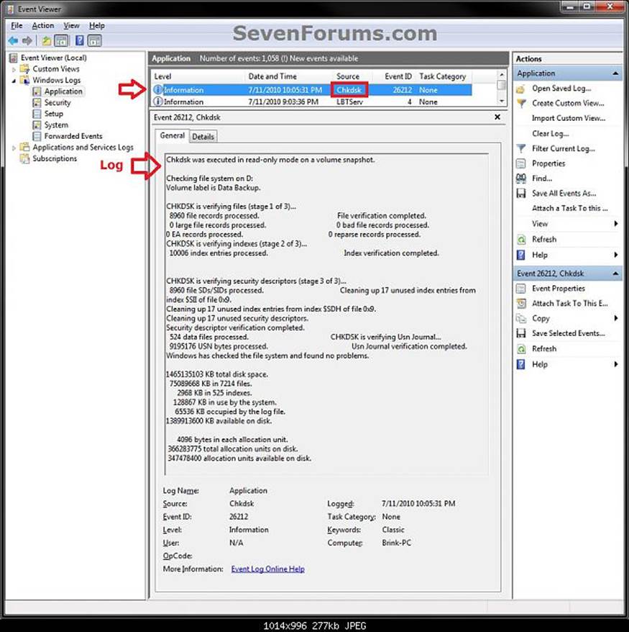Click the System log icon in tree
Image resolution: width=629 pixels, height=632 pixels.
point(37,125)
